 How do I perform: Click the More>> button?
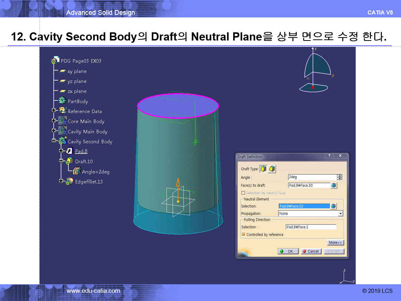(335, 243)
